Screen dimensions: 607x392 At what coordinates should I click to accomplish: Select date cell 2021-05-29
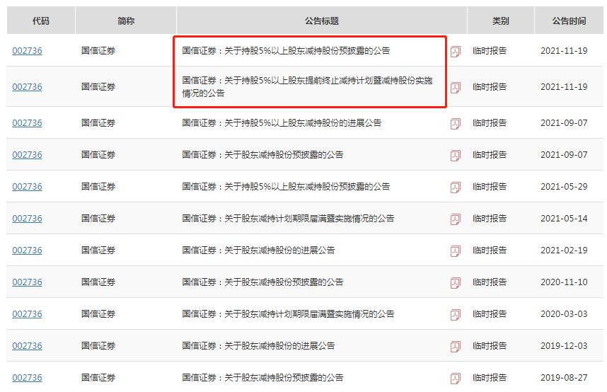(x=564, y=186)
